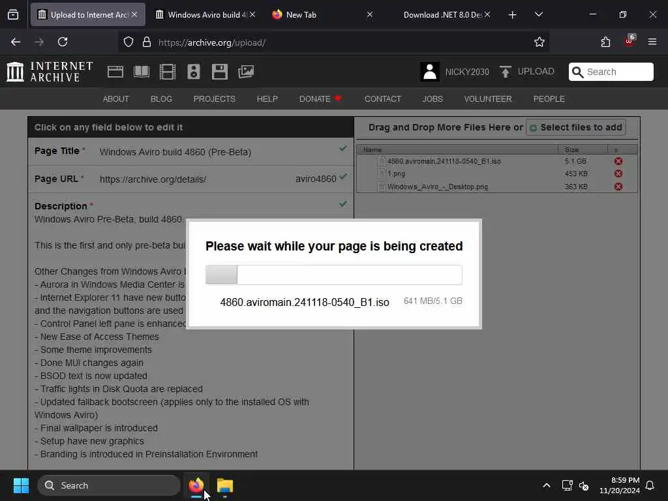Select the 4860.aviromain.241118-0540_B1.iso file row
This screenshot has height=501, width=668.
496,161
